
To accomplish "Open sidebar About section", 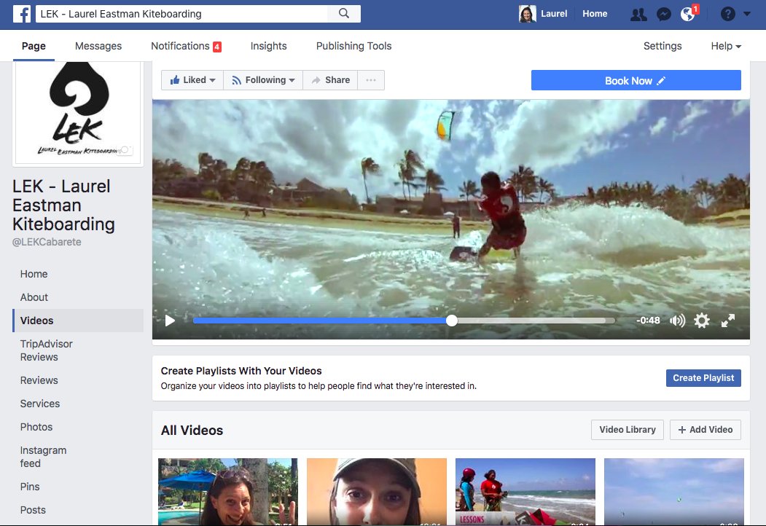I will pyautogui.click(x=34, y=297).
